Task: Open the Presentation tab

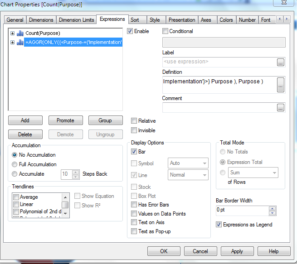Action: (x=182, y=20)
